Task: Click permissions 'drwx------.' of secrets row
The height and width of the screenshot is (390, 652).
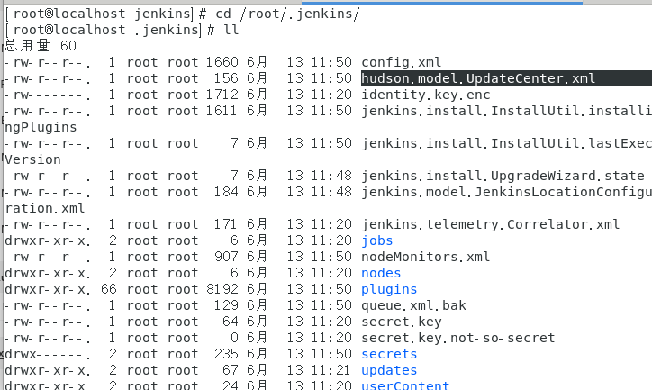Action: coord(48,354)
